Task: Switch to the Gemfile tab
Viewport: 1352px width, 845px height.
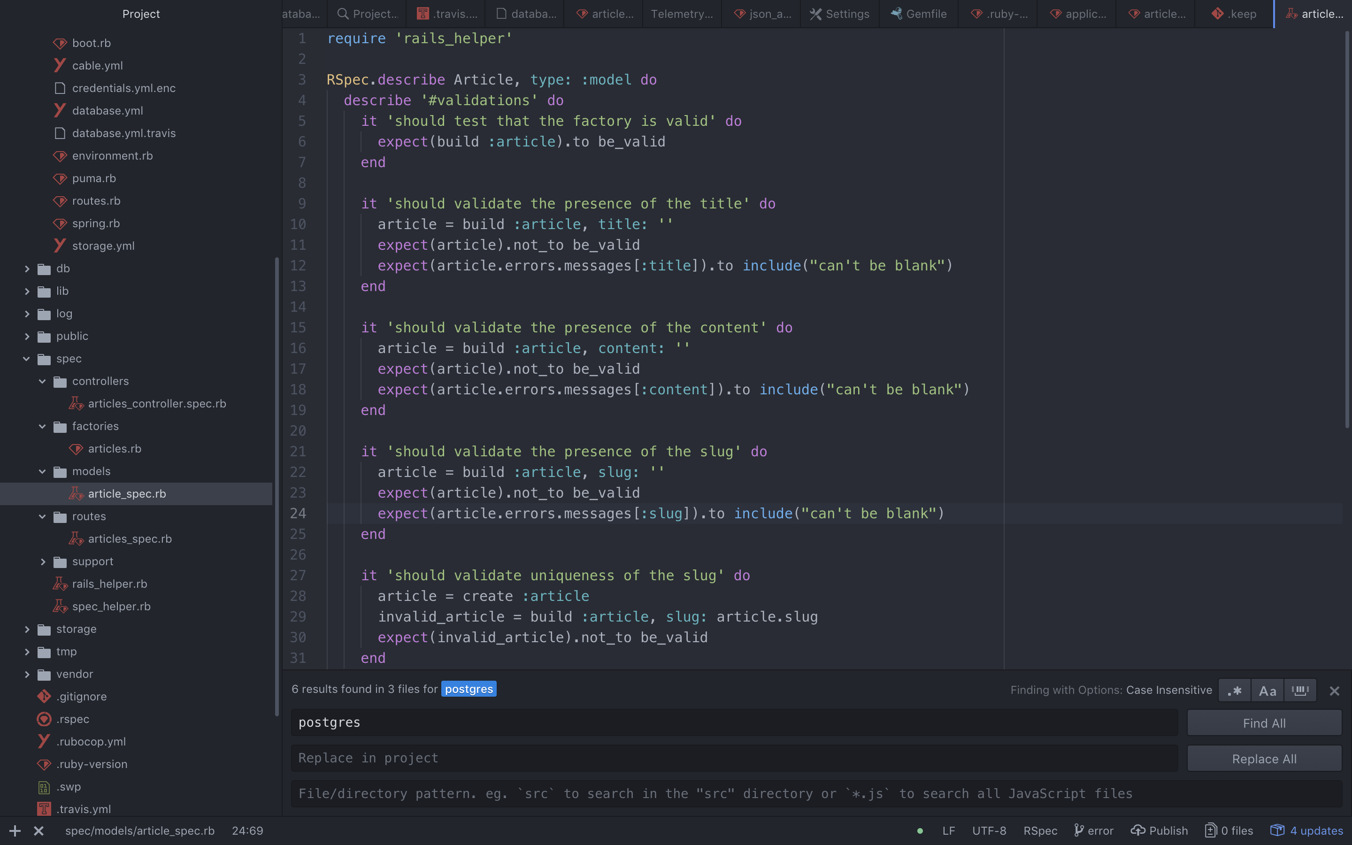Action: (918, 14)
